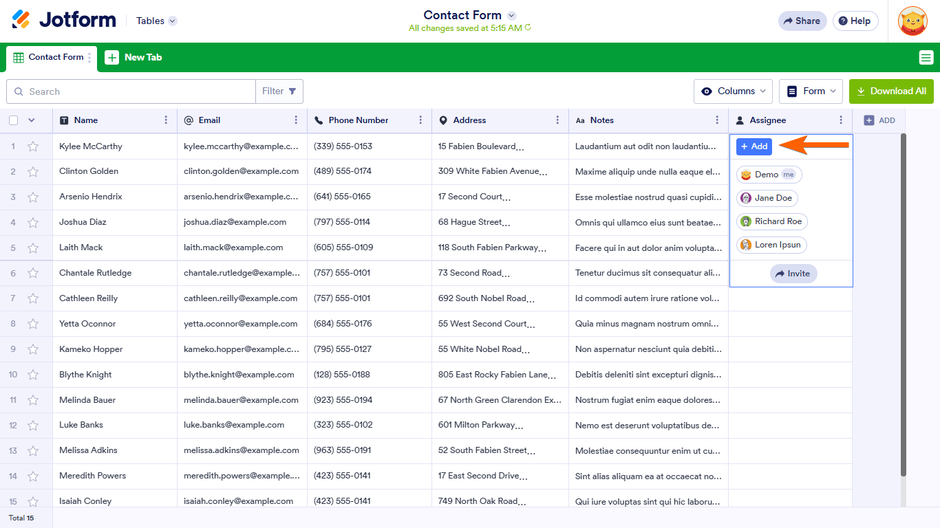Select address cell 805 East Rocky Fabien Lane
The image size is (940, 528).
pos(500,375)
